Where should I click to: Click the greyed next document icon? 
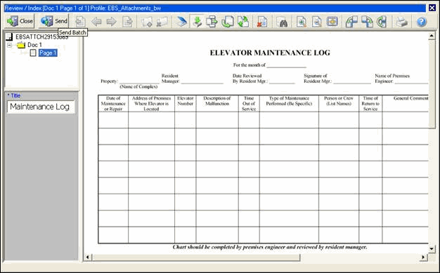click(128, 22)
